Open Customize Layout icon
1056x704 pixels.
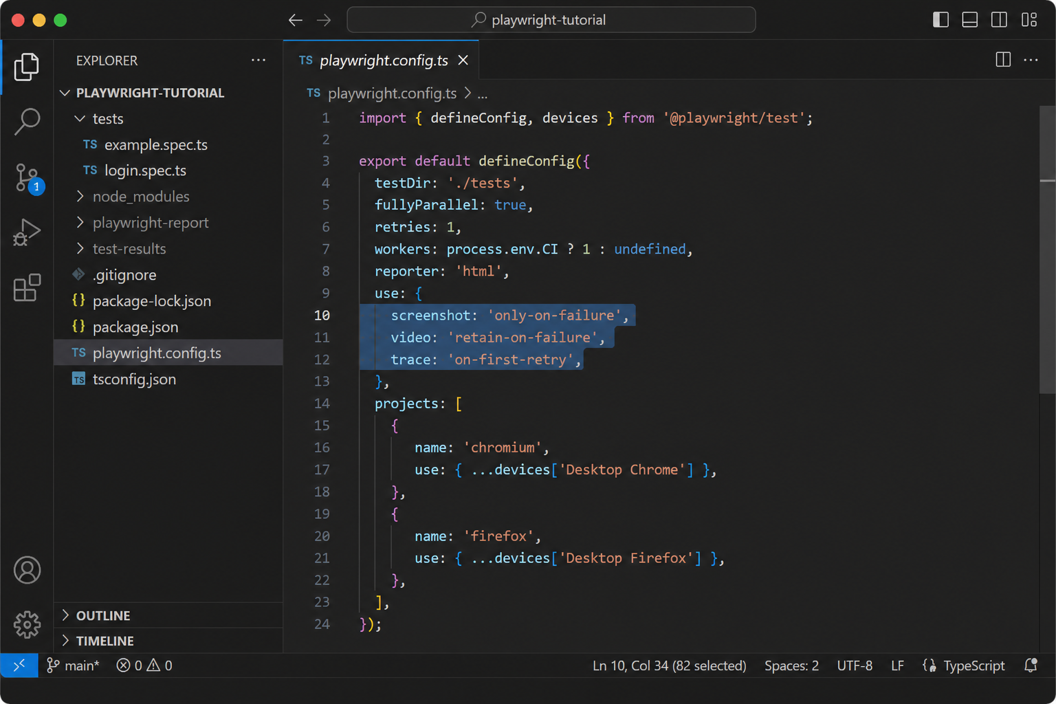click(x=1029, y=20)
